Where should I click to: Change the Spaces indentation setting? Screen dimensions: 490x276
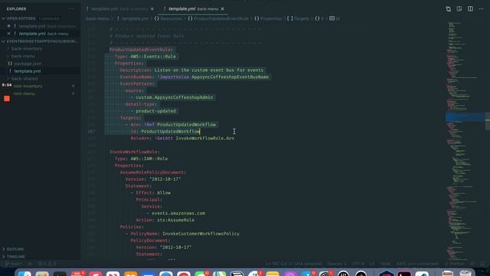point(337,264)
